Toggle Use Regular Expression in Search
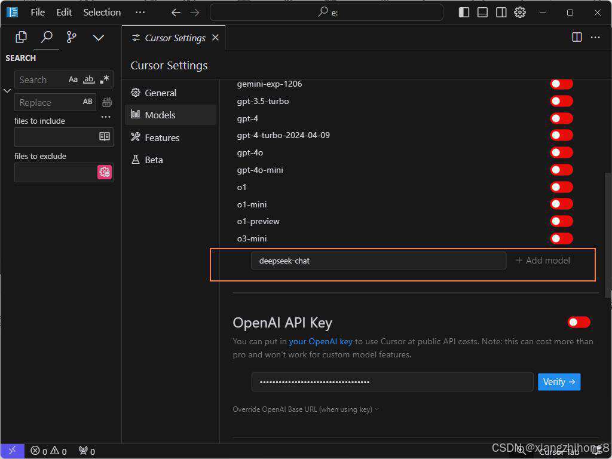The height and width of the screenshot is (459, 612). point(104,79)
